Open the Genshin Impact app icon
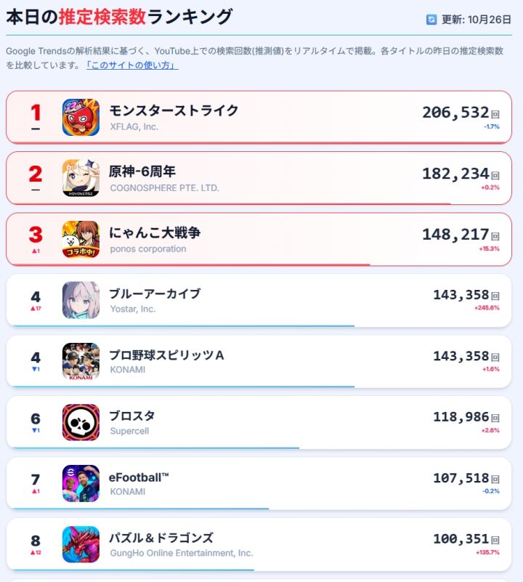This screenshot has width=523, height=582. 81,178
